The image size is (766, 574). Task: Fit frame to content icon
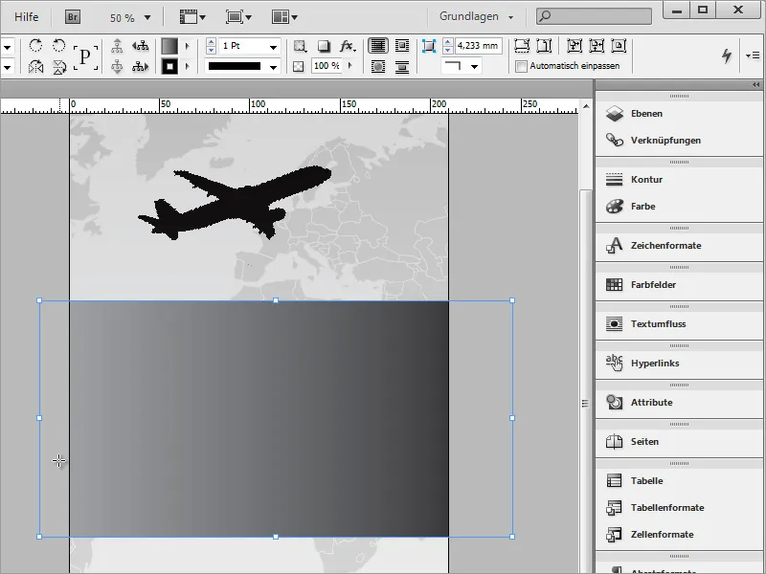click(x=597, y=46)
